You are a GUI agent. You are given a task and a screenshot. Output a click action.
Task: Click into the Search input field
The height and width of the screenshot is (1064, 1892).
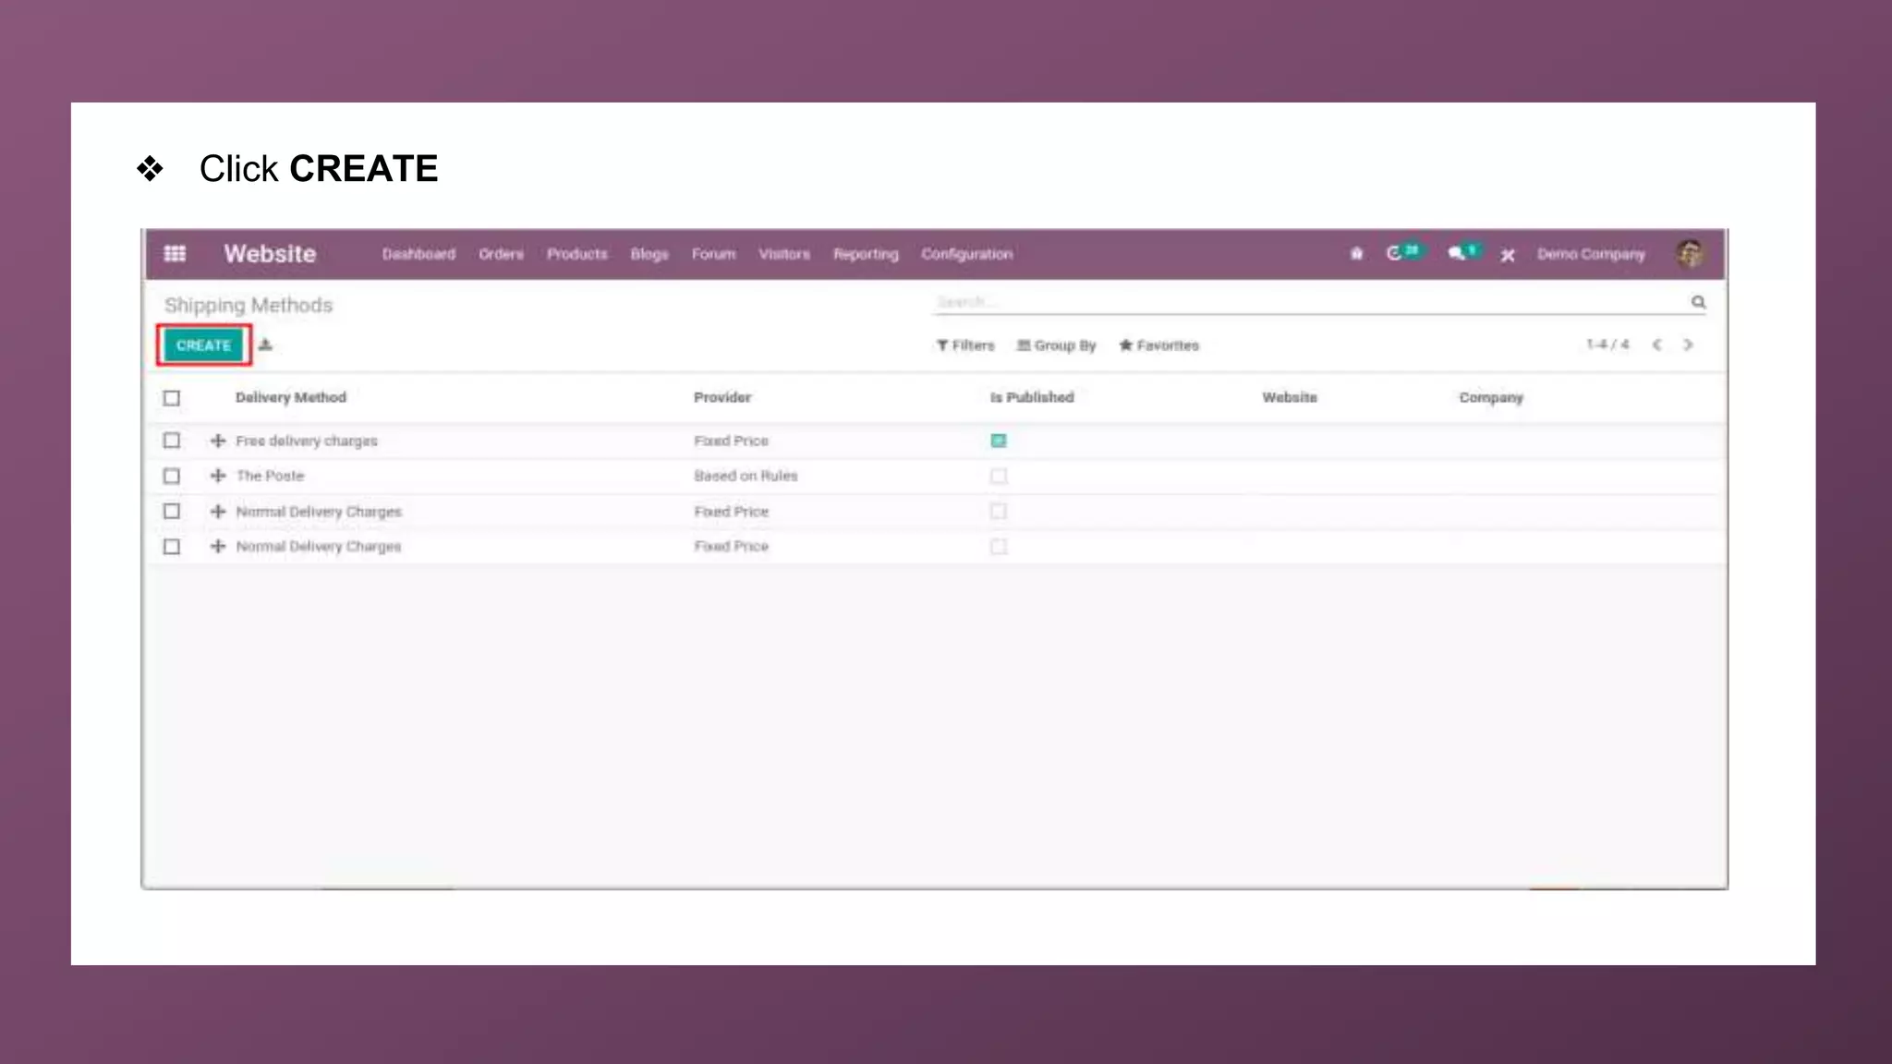tap(1293, 302)
